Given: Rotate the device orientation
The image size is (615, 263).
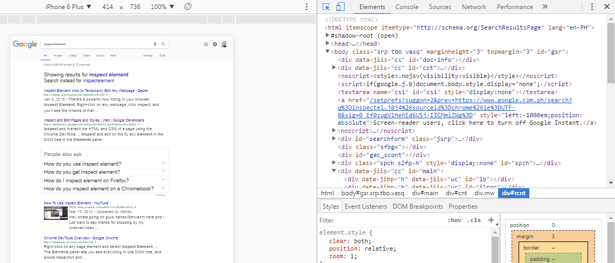Looking at the screenshot, I should click(x=187, y=6).
